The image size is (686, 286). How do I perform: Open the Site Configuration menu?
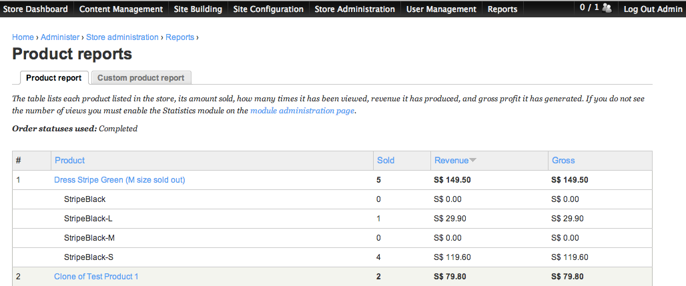pyautogui.click(x=268, y=9)
